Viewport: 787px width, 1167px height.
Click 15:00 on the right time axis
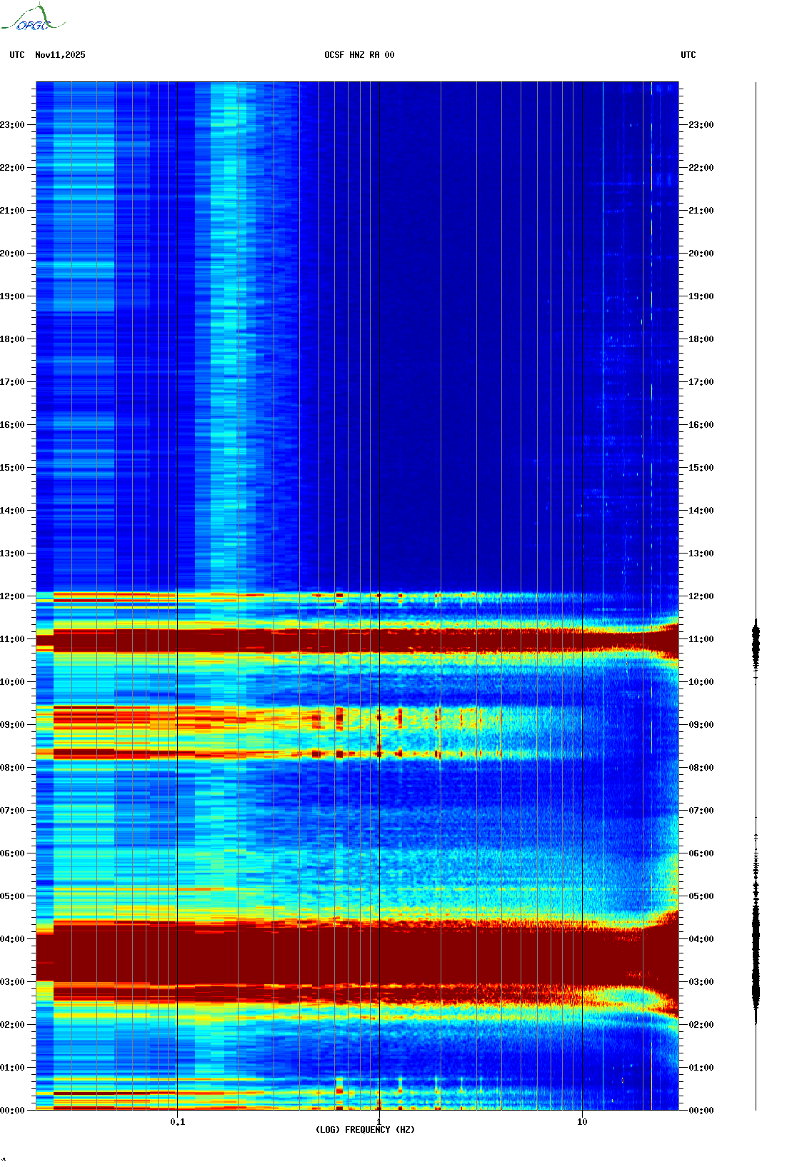(701, 468)
